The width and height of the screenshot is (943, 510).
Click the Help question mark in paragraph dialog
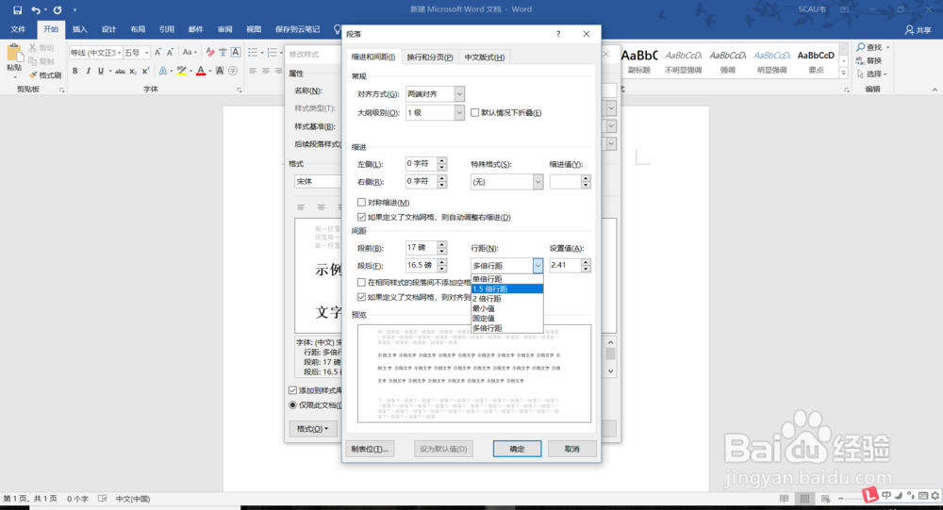tap(558, 34)
